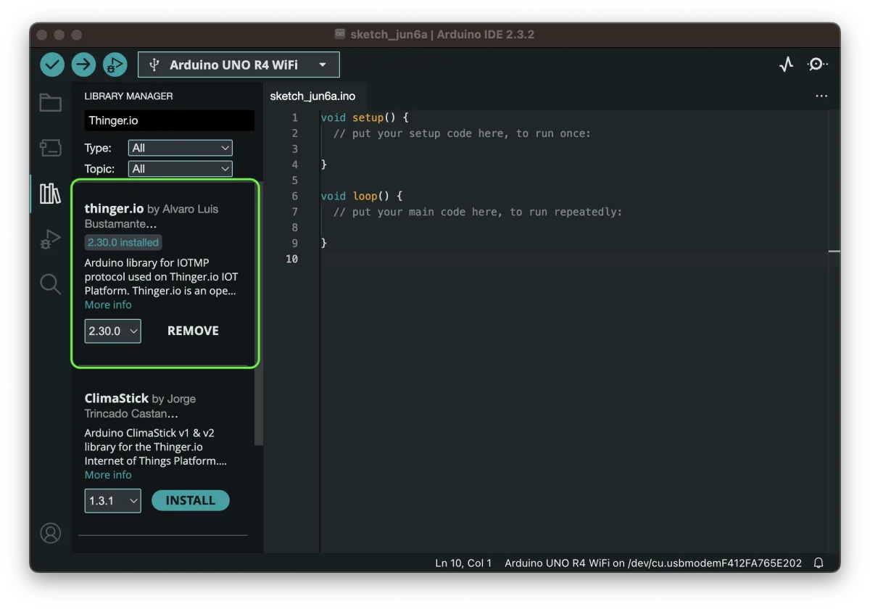Click INSTALL for ClimaStick library

[x=191, y=500]
